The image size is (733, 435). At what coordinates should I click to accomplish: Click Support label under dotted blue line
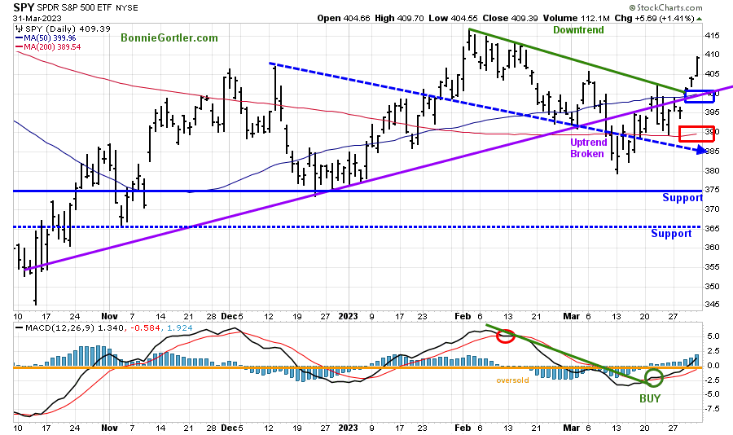pos(671,234)
